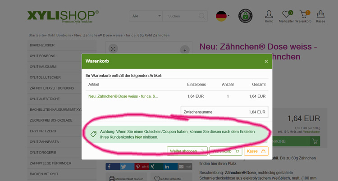Click the 'hier' coupon redeem link
This screenshot has width=338, height=181.
pos(138,137)
